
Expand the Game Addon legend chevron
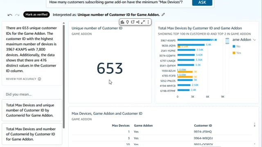pos(254,40)
